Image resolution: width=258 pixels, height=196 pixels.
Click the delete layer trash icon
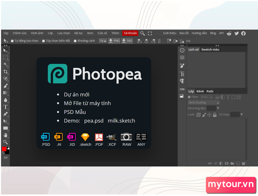pyautogui.click(x=243, y=164)
